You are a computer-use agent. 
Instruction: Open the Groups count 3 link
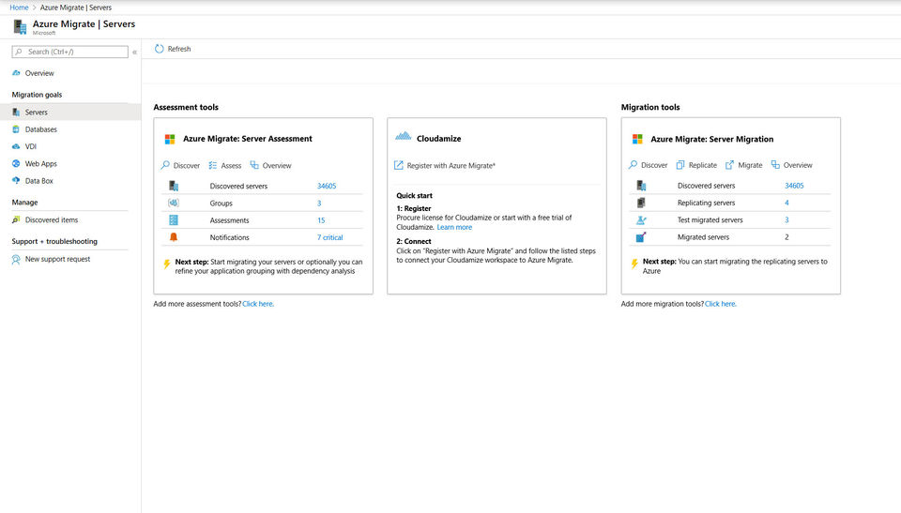pyautogui.click(x=319, y=204)
